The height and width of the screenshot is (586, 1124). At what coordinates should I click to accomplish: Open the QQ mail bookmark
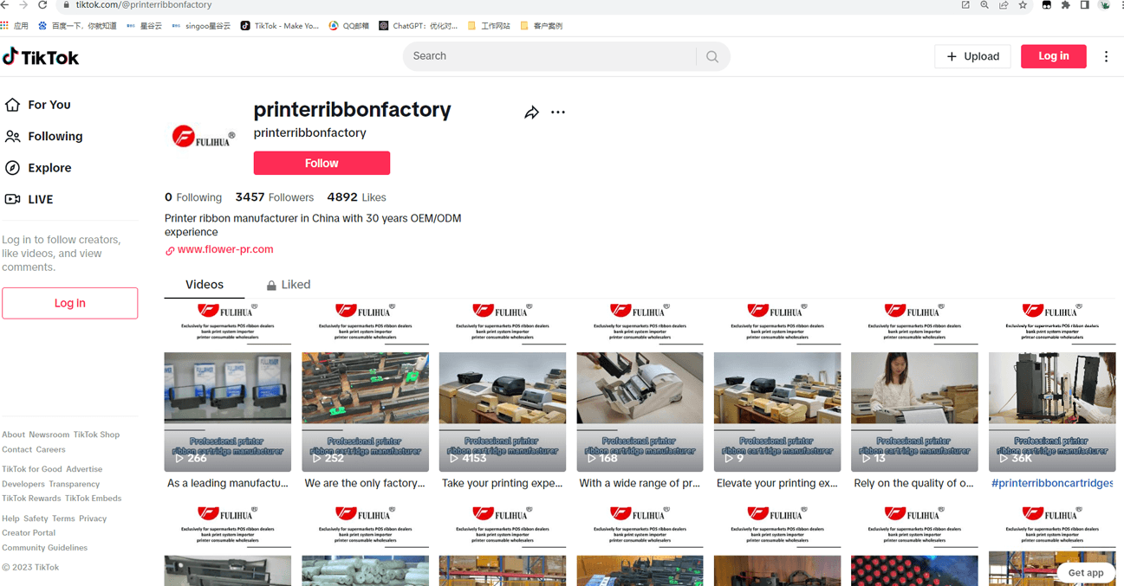point(348,26)
